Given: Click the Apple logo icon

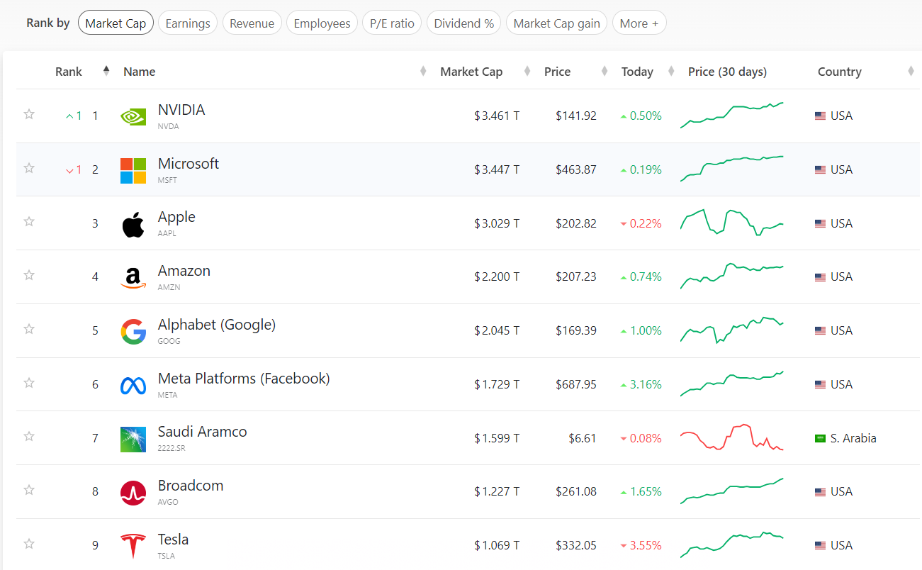Looking at the screenshot, I should [133, 224].
